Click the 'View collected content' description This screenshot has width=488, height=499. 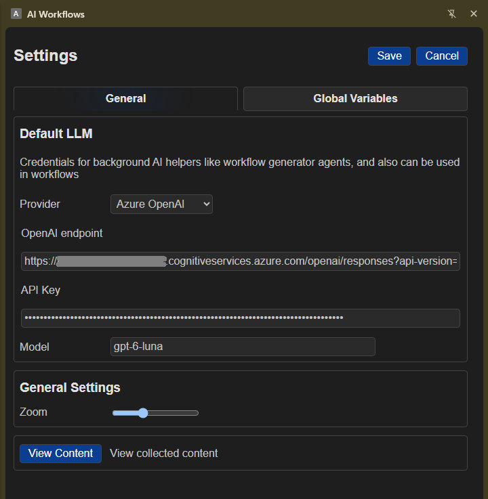pyautogui.click(x=164, y=454)
